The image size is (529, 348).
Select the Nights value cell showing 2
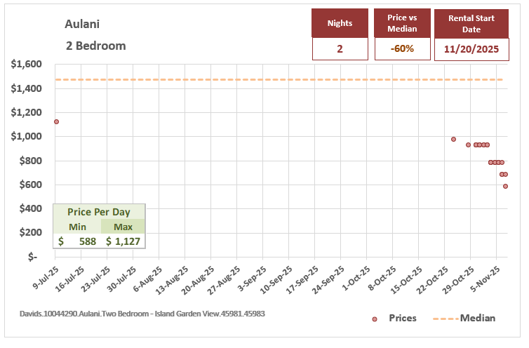(x=340, y=49)
